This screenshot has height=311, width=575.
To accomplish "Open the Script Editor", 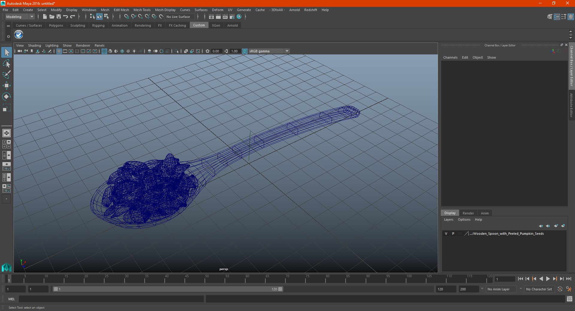I will [570, 299].
